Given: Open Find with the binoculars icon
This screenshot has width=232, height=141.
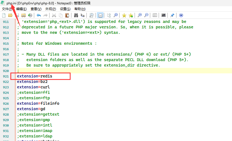Looking at the screenshot, I should click(x=76, y=15).
